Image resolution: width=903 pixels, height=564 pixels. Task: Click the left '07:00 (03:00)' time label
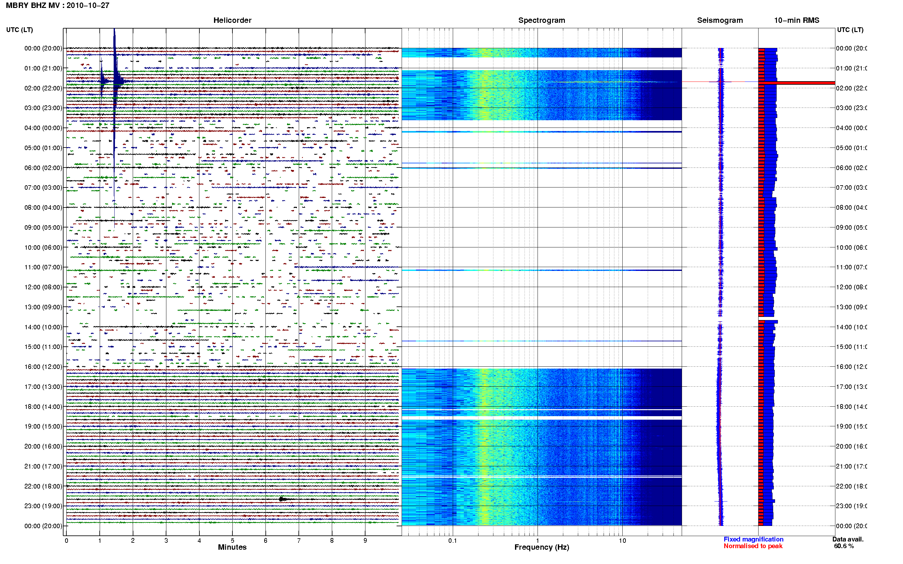[x=43, y=187]
